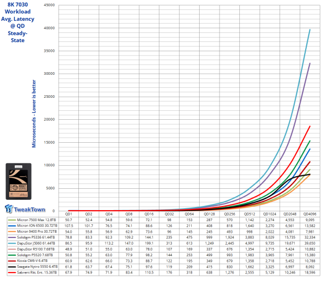Click the QD4 column header
This screenshot has height=297, width=324.
[109, 214]
